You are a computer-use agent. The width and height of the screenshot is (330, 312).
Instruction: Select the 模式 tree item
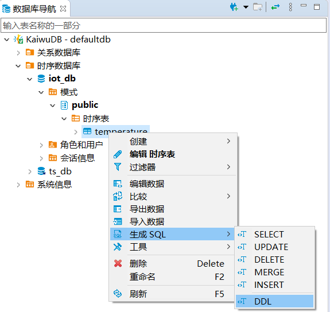tap(69, 92)
